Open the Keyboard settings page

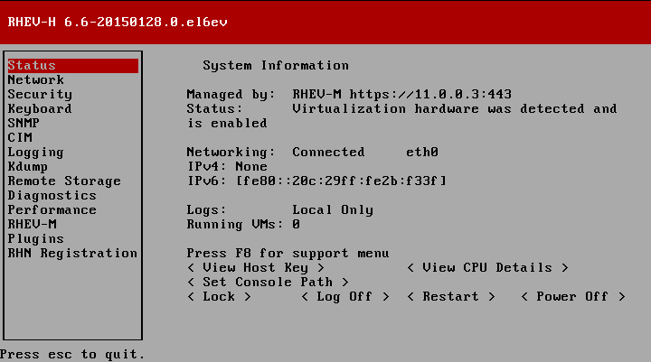pos(39,109)
